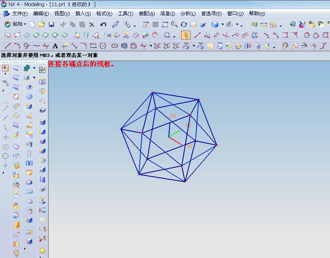Expand dropdown arrow after heart-shaped curve icon
330x258 pixels.
tap(151, 46)
